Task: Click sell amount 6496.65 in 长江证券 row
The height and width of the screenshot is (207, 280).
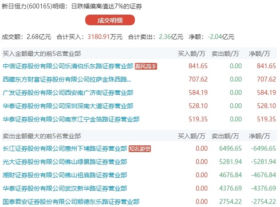Action: click(x=230, y=148)
